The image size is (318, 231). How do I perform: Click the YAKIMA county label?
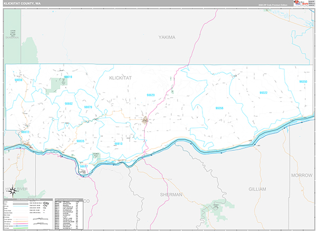(167, 37)
